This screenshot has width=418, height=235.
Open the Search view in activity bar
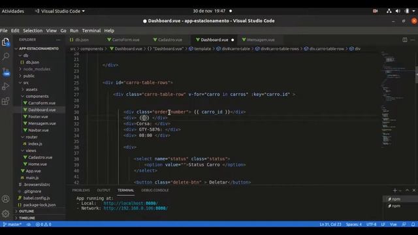click(6, 56)
